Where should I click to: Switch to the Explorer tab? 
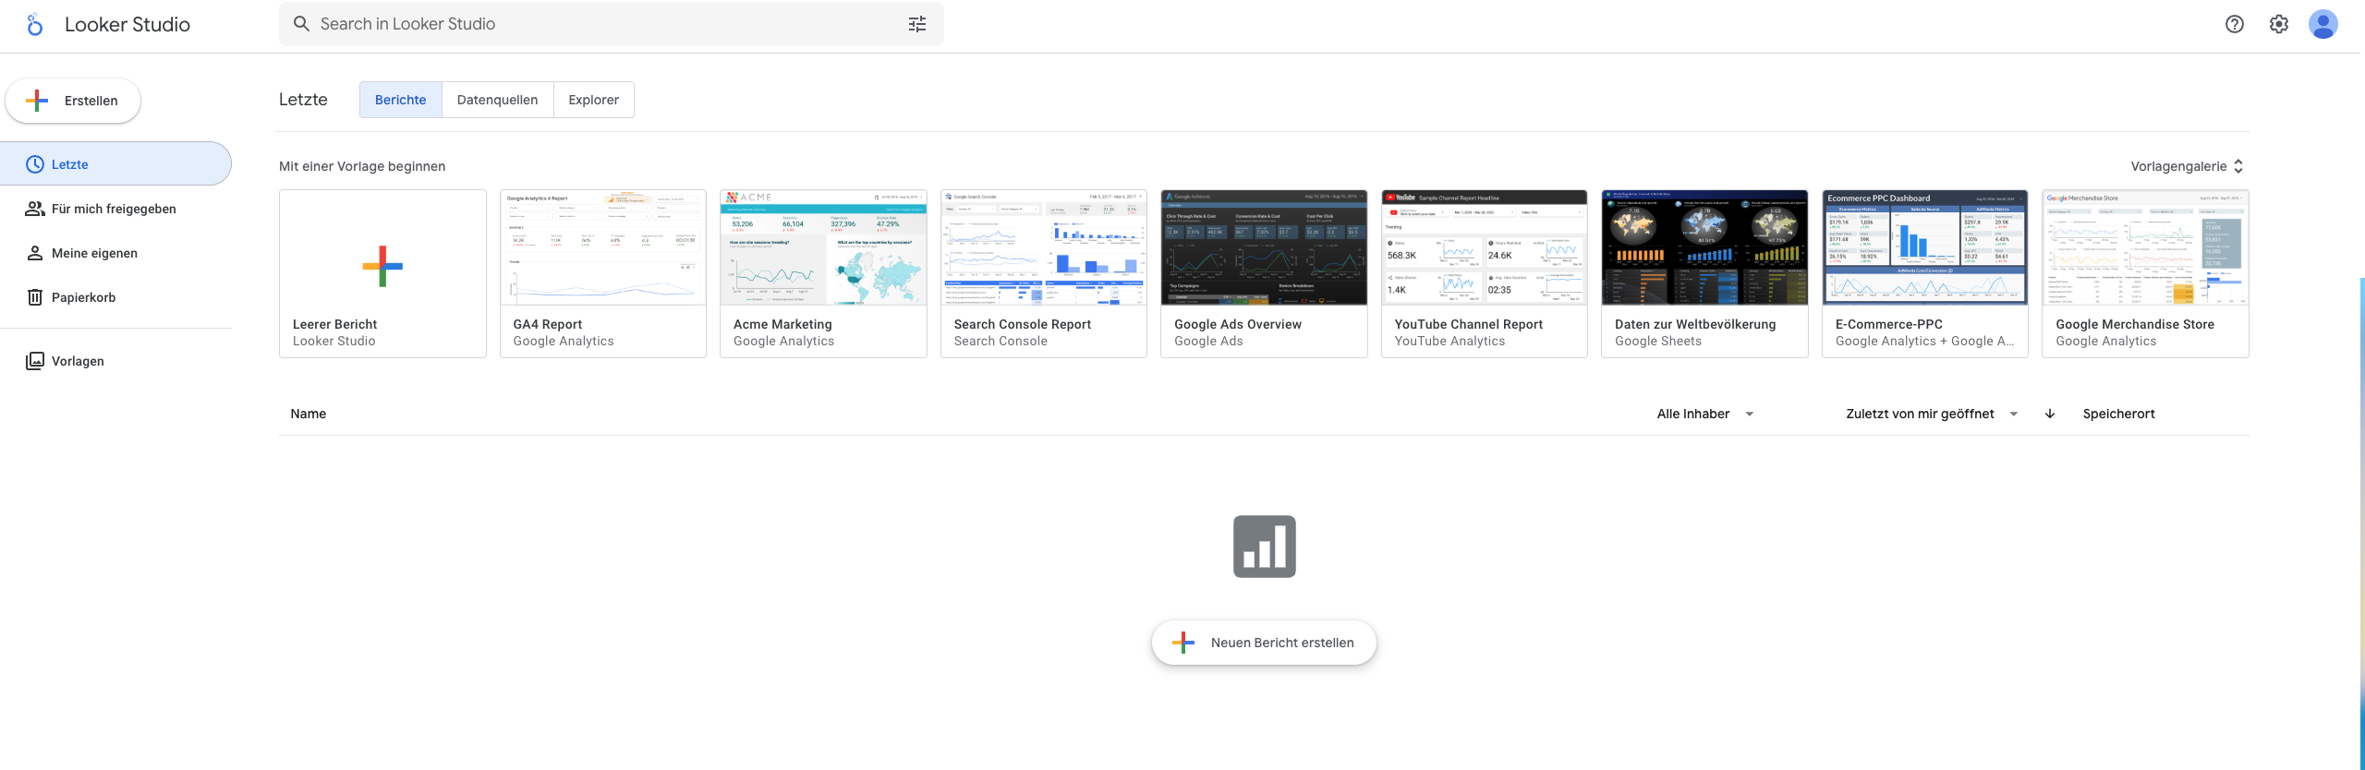pos(593,100)
